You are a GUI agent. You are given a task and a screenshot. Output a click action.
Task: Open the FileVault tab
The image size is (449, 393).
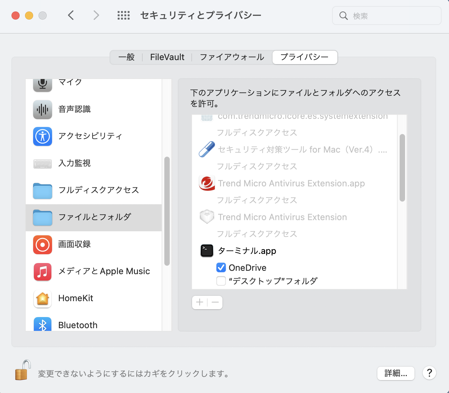tap(167, 57)
